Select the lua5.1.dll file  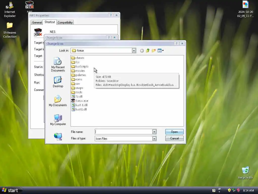pos(79,105)
